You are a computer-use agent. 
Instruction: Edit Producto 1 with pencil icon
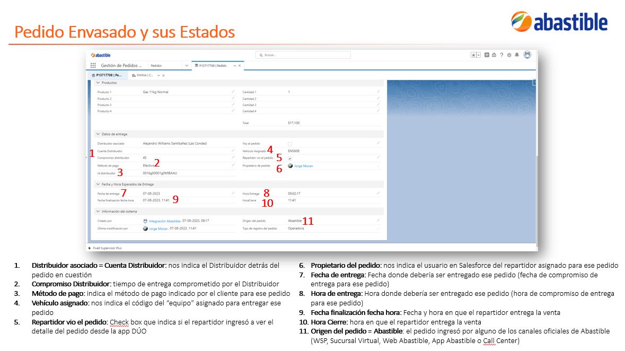233,92
